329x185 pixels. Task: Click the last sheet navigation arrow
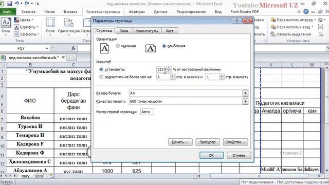click(15, 176)
